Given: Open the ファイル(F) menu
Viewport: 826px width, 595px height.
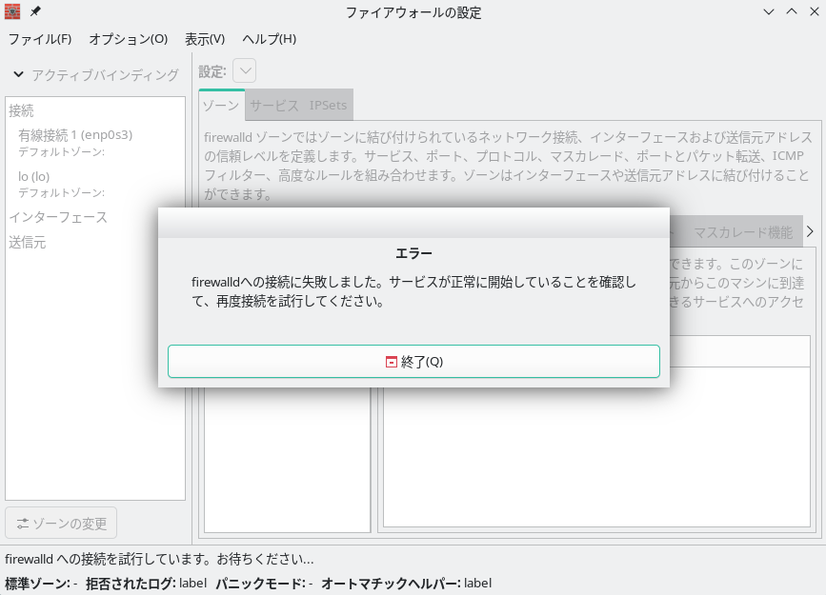Looking at the screenshot, I should (x=40, y=39).
